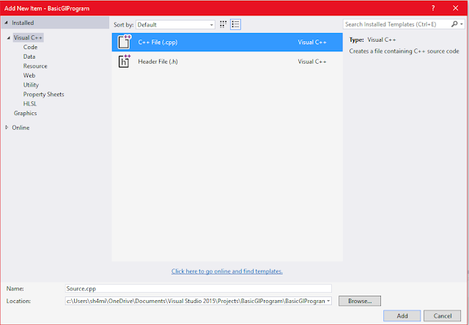Select the Web category
Screen dimensions: 469x325
click(x=29, y=76)
